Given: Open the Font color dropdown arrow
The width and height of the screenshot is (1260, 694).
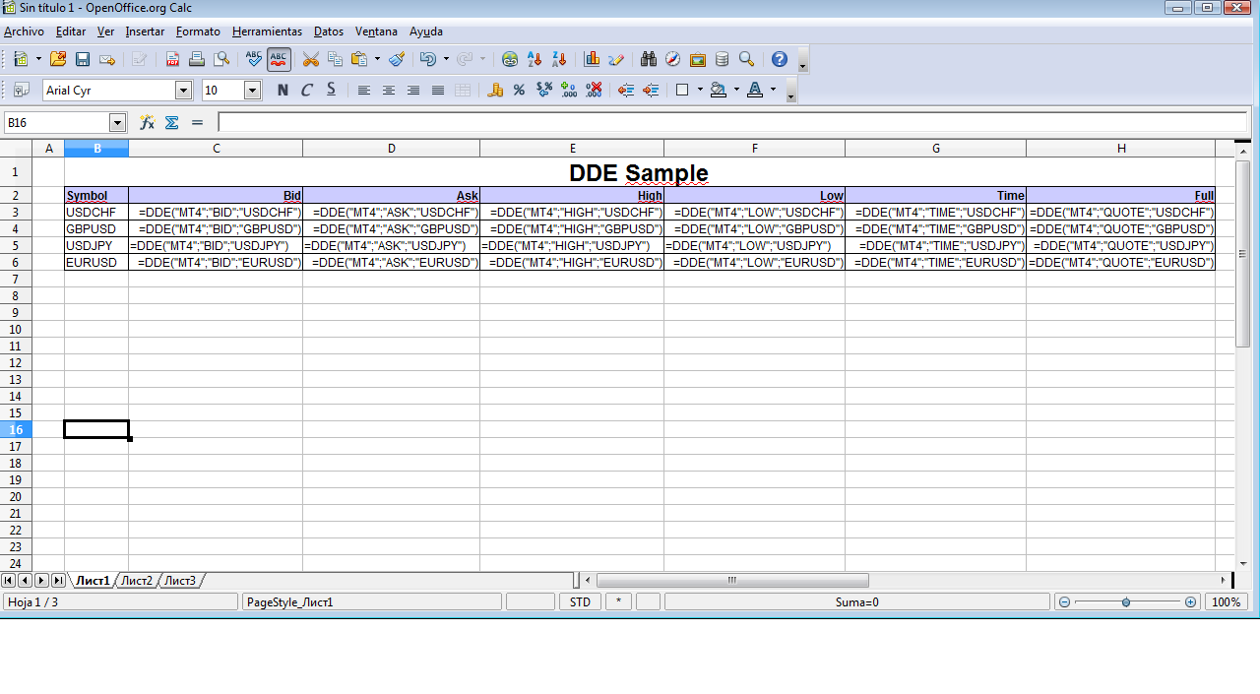Looking at the screenshot, I should point(773,91).
